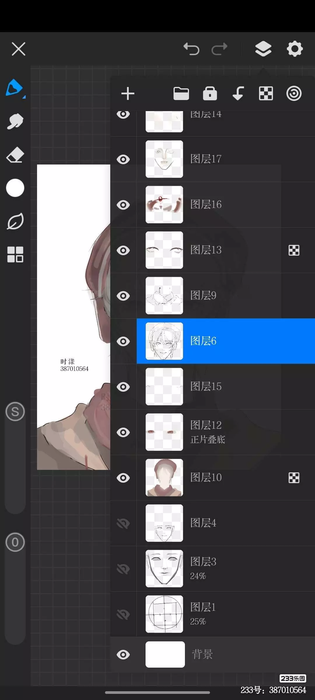The image size is (315, 700).
Task: Toggle visibility of 背景 layer
Action: click(x=123, y=654)
